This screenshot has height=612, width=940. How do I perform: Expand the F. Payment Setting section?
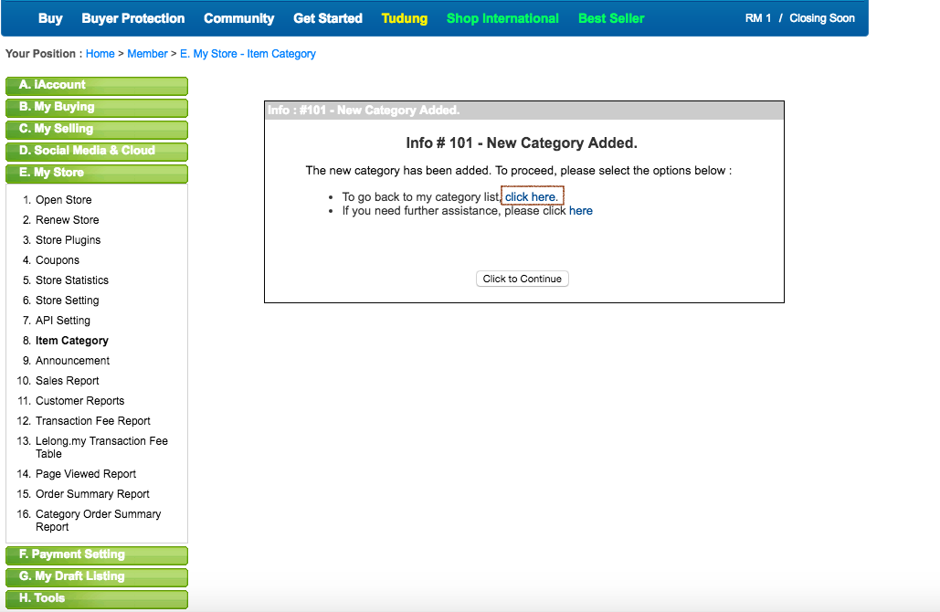point(97,555)
